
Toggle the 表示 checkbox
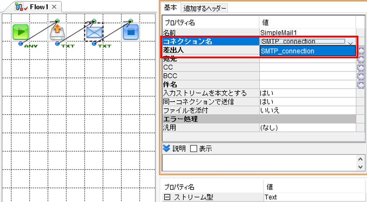click(x=193, y=148)
